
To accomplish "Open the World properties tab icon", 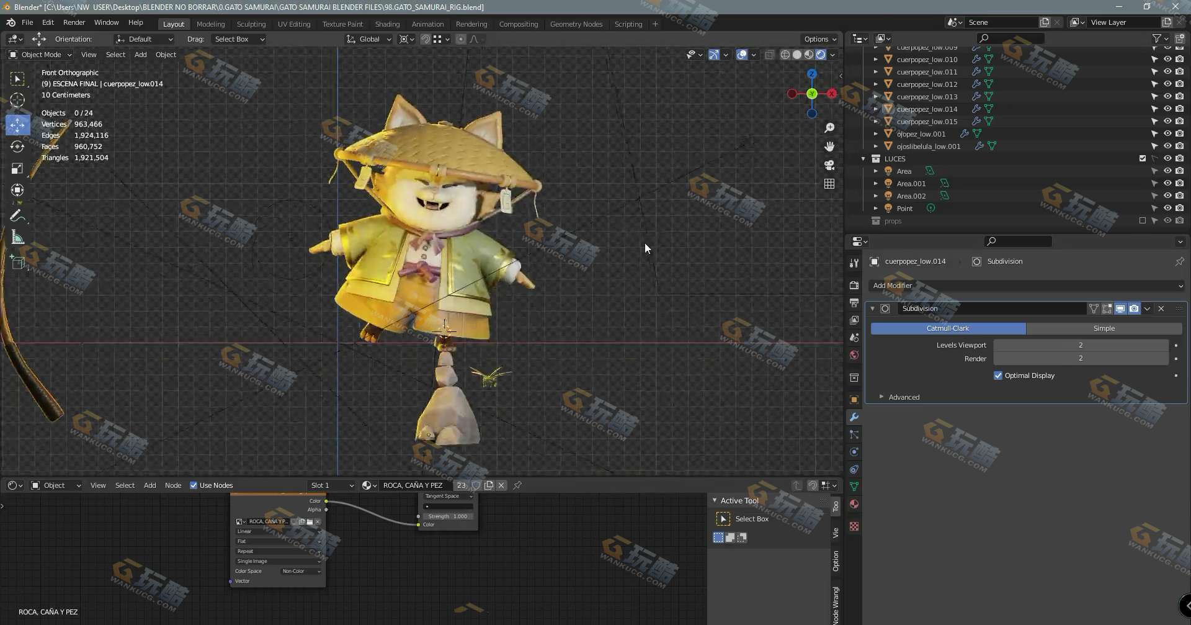I will click(854, 355).
